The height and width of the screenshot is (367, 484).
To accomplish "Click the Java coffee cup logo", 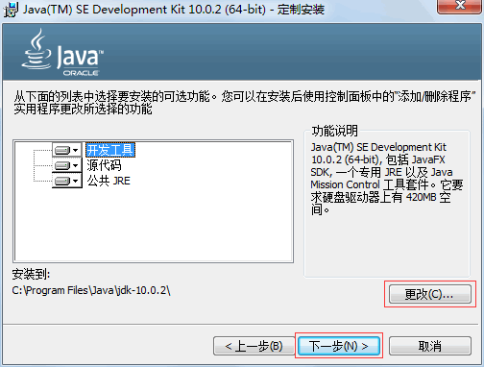I will point(36,49).
